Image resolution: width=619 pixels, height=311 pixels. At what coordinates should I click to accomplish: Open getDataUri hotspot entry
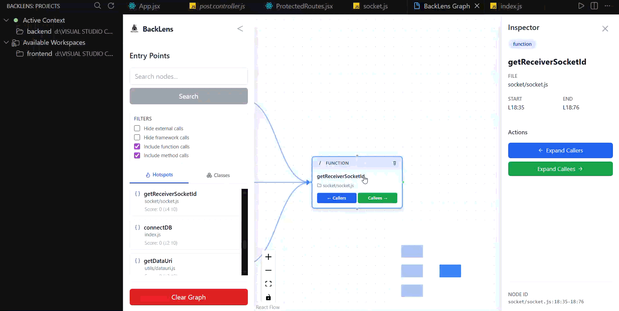185,265
